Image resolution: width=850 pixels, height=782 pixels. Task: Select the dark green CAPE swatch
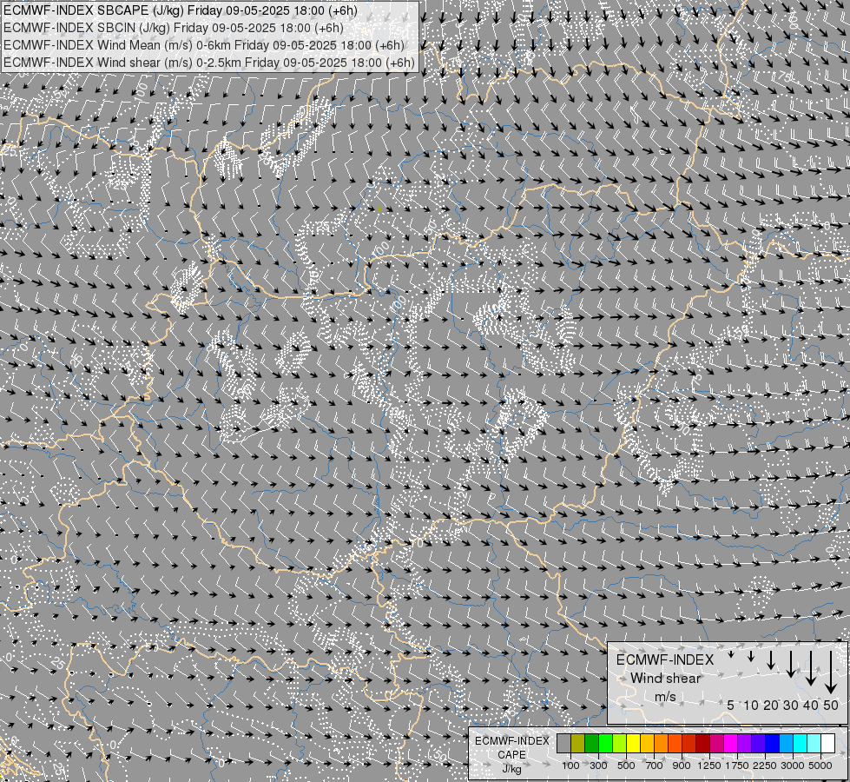(x=592, y=744)
